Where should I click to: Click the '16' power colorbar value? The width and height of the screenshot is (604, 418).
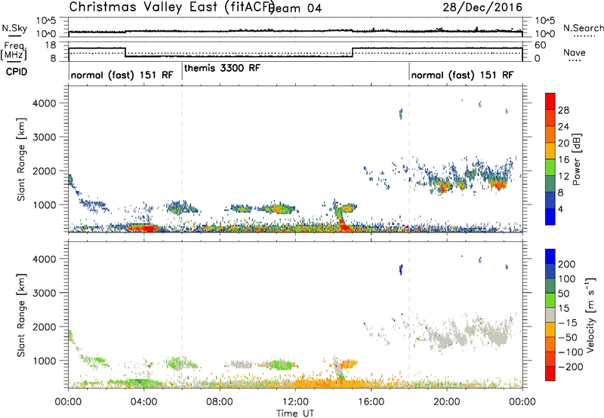563,160
